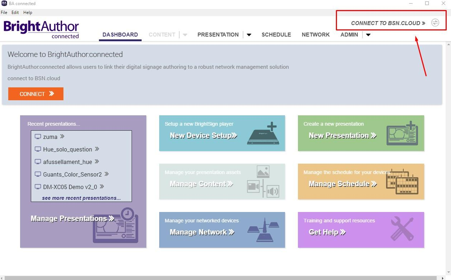This screenshot has height=280, width=451.
Task: Click the vertical scrollbar on right edge
Action: pyautogui.click(x=448, y=158)
